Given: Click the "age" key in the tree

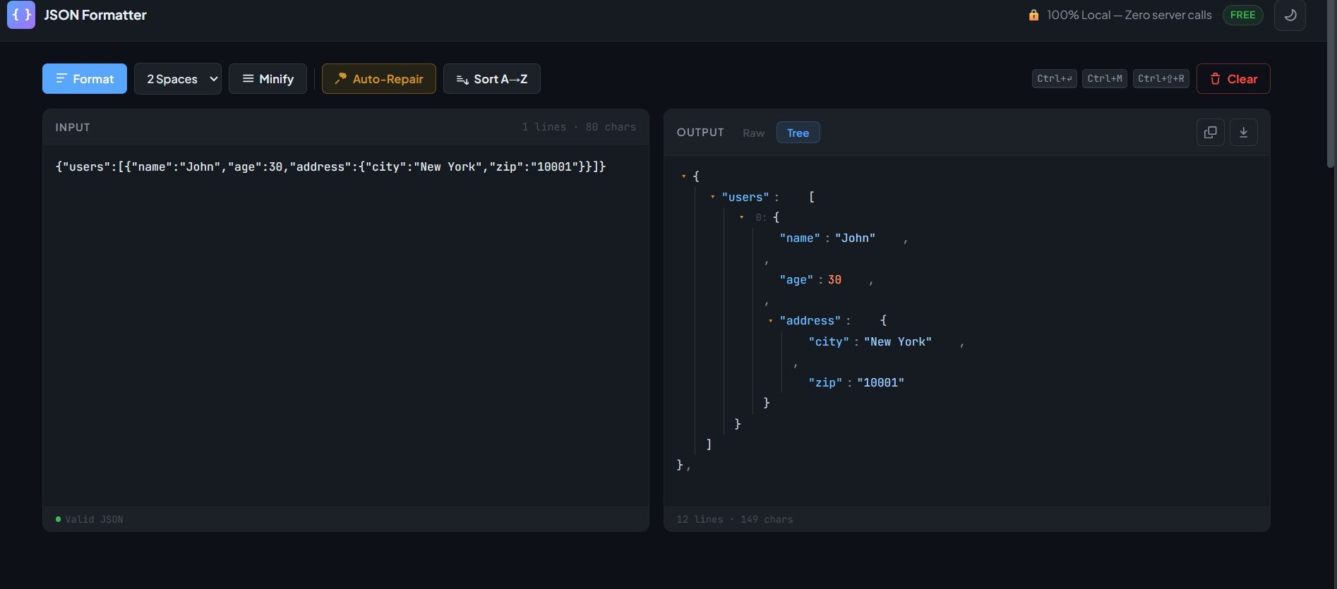Looking at the screenshot, I should (x=796, y=280).
